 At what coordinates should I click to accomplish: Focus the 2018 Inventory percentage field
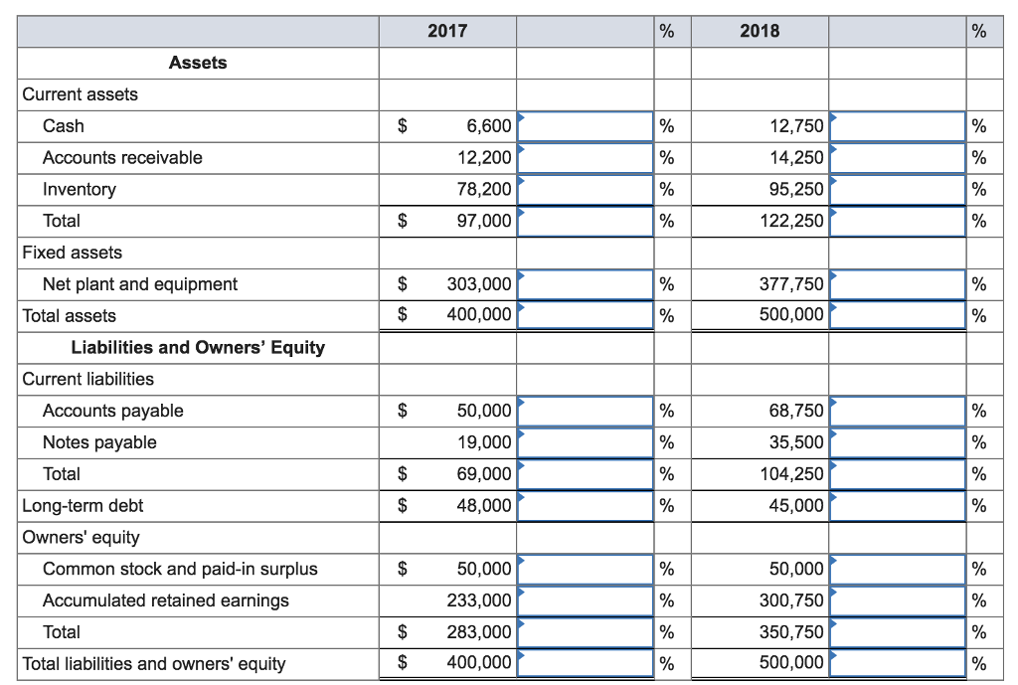coord(898,190)
